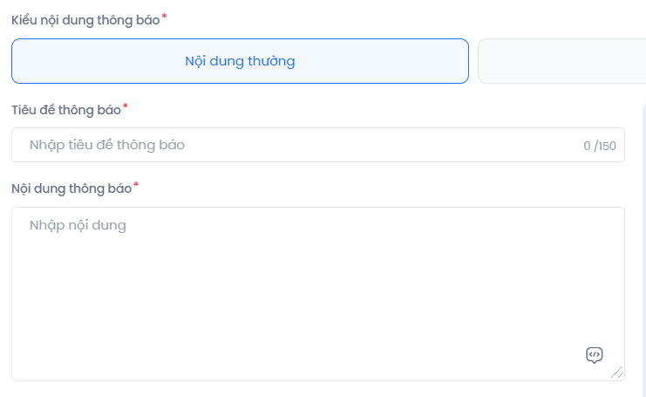The width and height of the screenshot is (646, 397).
Task: Select the Nội dung thường option
Action: coord(240,61)
